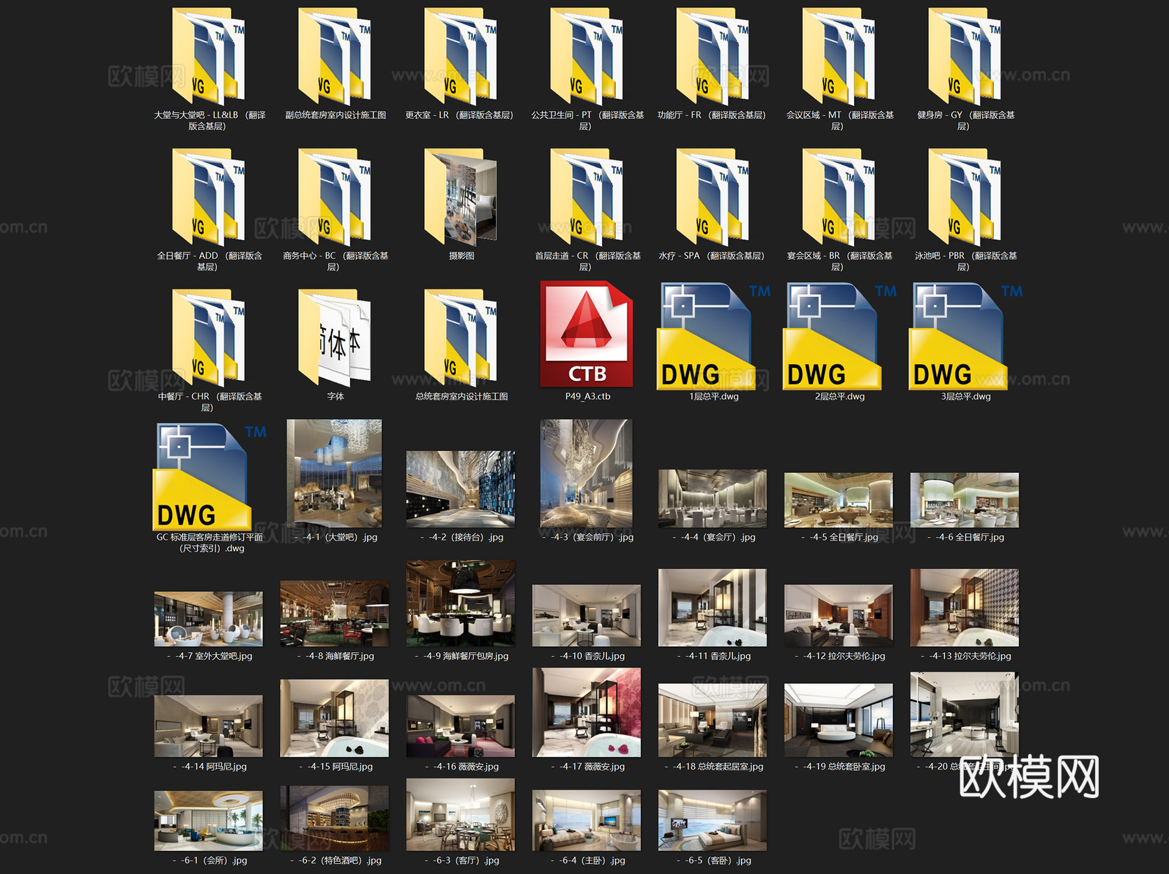Select the 4-2 (接待台) rendering thumbnail
This screenshot has width=1169, height=874.
pyautogui.click(x=460, y=489)
